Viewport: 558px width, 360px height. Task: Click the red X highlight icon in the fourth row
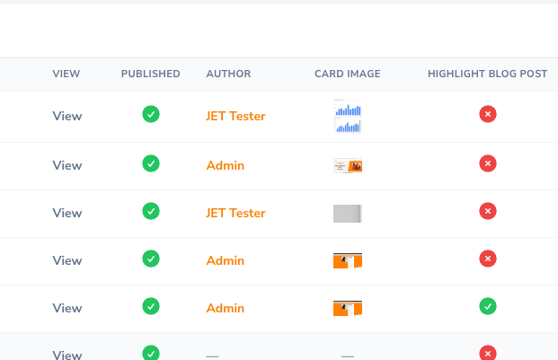[488, 259]
